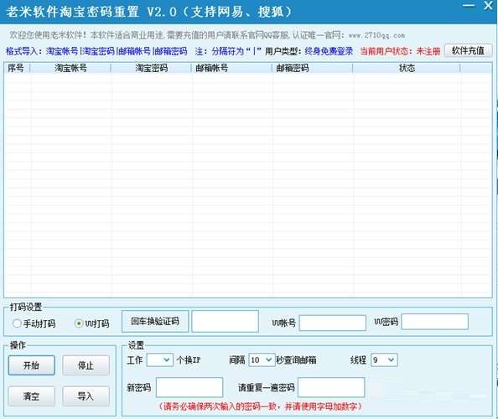Open the 工作 换IP count dropdown

160,360
